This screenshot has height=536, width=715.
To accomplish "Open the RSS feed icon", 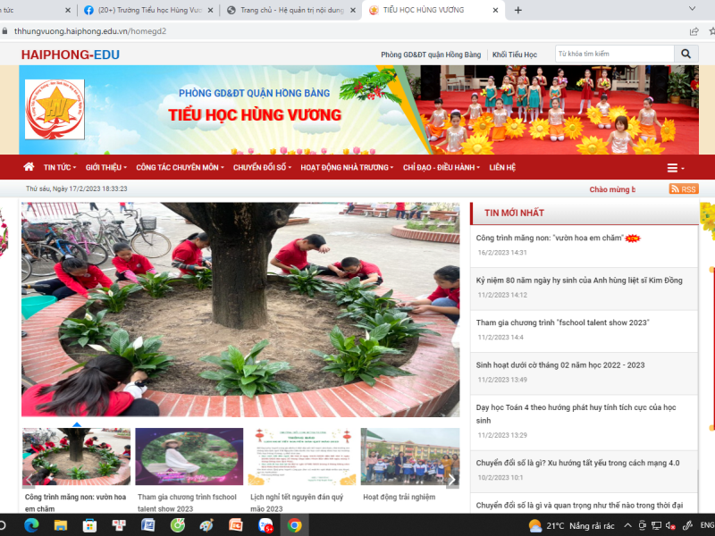I will [x=683, y=189].
